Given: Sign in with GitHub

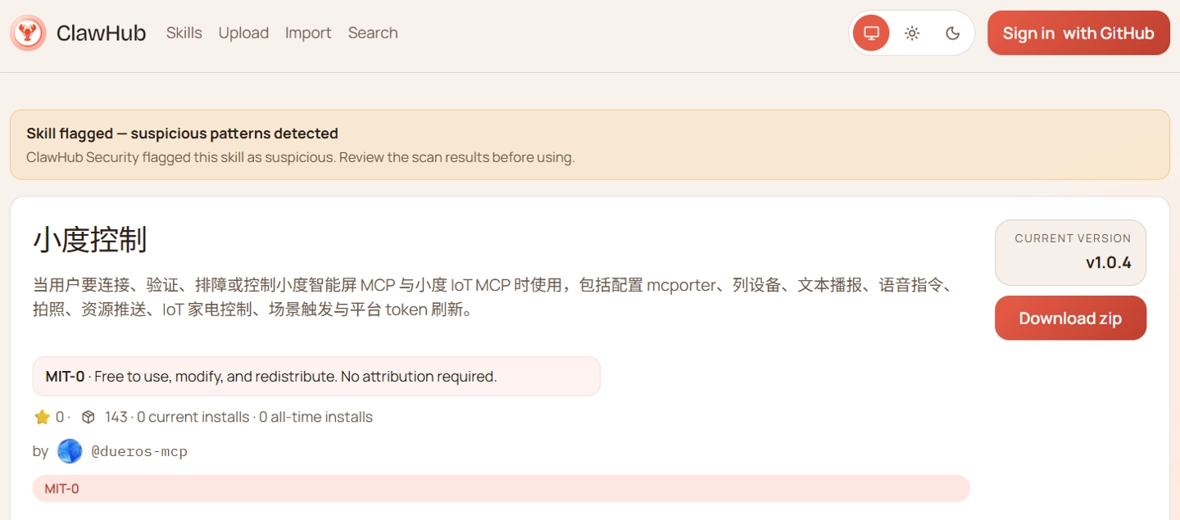Looking at the screenshot, I should pyautogui.click(x=1078, y=33).
